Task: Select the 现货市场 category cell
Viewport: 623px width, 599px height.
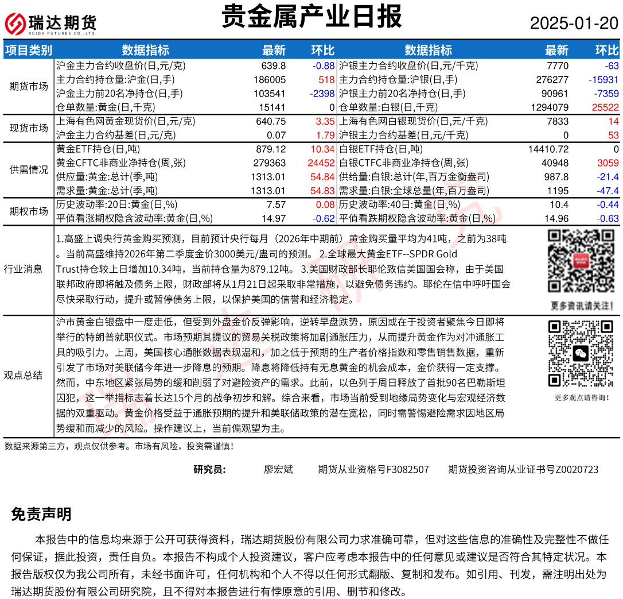Action: 29,128
